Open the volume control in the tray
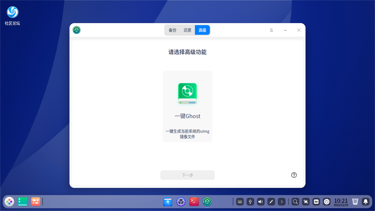Viewport: 375px width, 211px height. point(260,202)
